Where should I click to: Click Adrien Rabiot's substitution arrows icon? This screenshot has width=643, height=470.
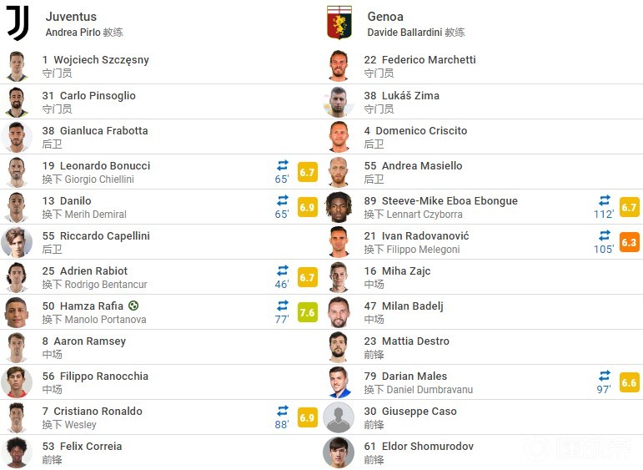[x=283, y=270]
